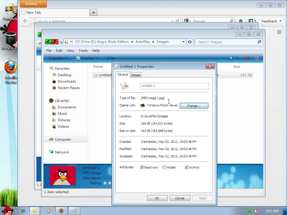287x215 pixels.
Task: Select the Recycle Bin desktop icon
Action: click(10, 41)
